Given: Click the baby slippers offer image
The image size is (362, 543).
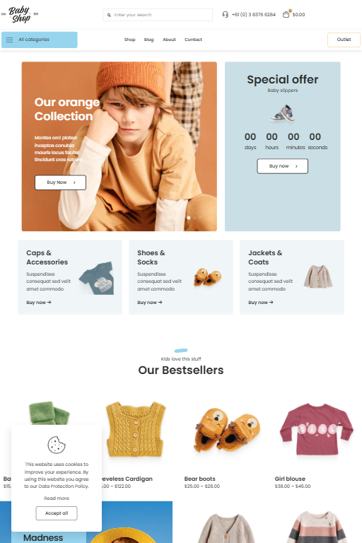Looking at the screenshot, I should [283, 114].
